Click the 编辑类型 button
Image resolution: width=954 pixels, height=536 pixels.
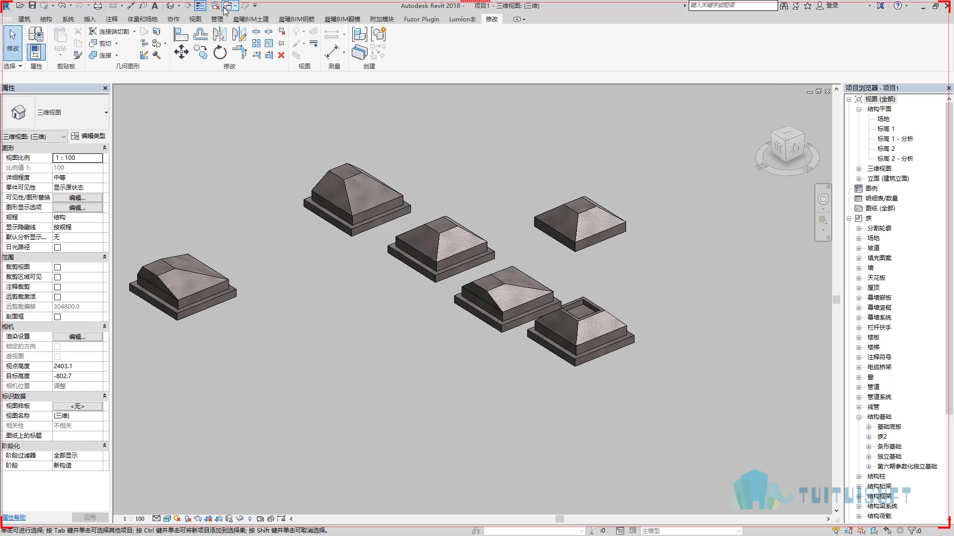pos(88,136)
